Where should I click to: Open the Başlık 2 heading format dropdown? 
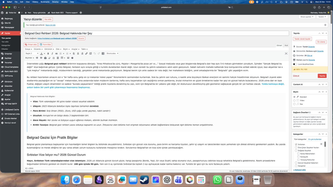pos(32,53)
